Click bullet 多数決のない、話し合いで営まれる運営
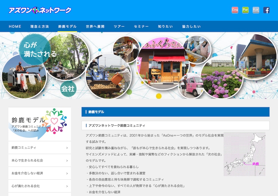This screenshot has height=196, width=278. (x=116, y=173)
